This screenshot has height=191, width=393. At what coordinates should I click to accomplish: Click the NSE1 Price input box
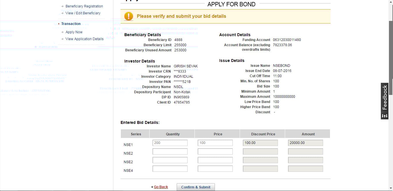pos(215,143)
